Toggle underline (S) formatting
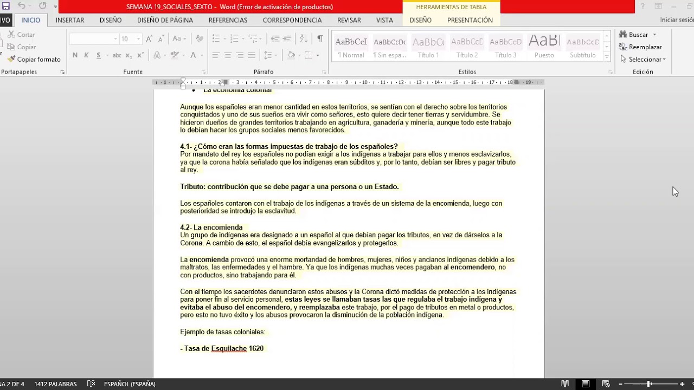Viewport: 694px width, 390px height. [x=99, y=55]
